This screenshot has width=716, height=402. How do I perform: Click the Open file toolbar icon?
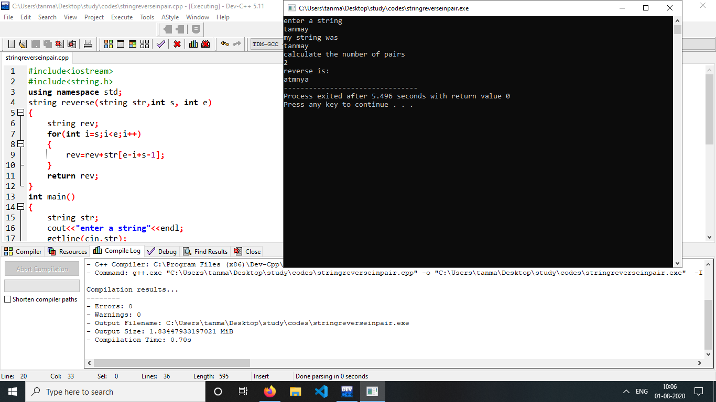[24, 44]
